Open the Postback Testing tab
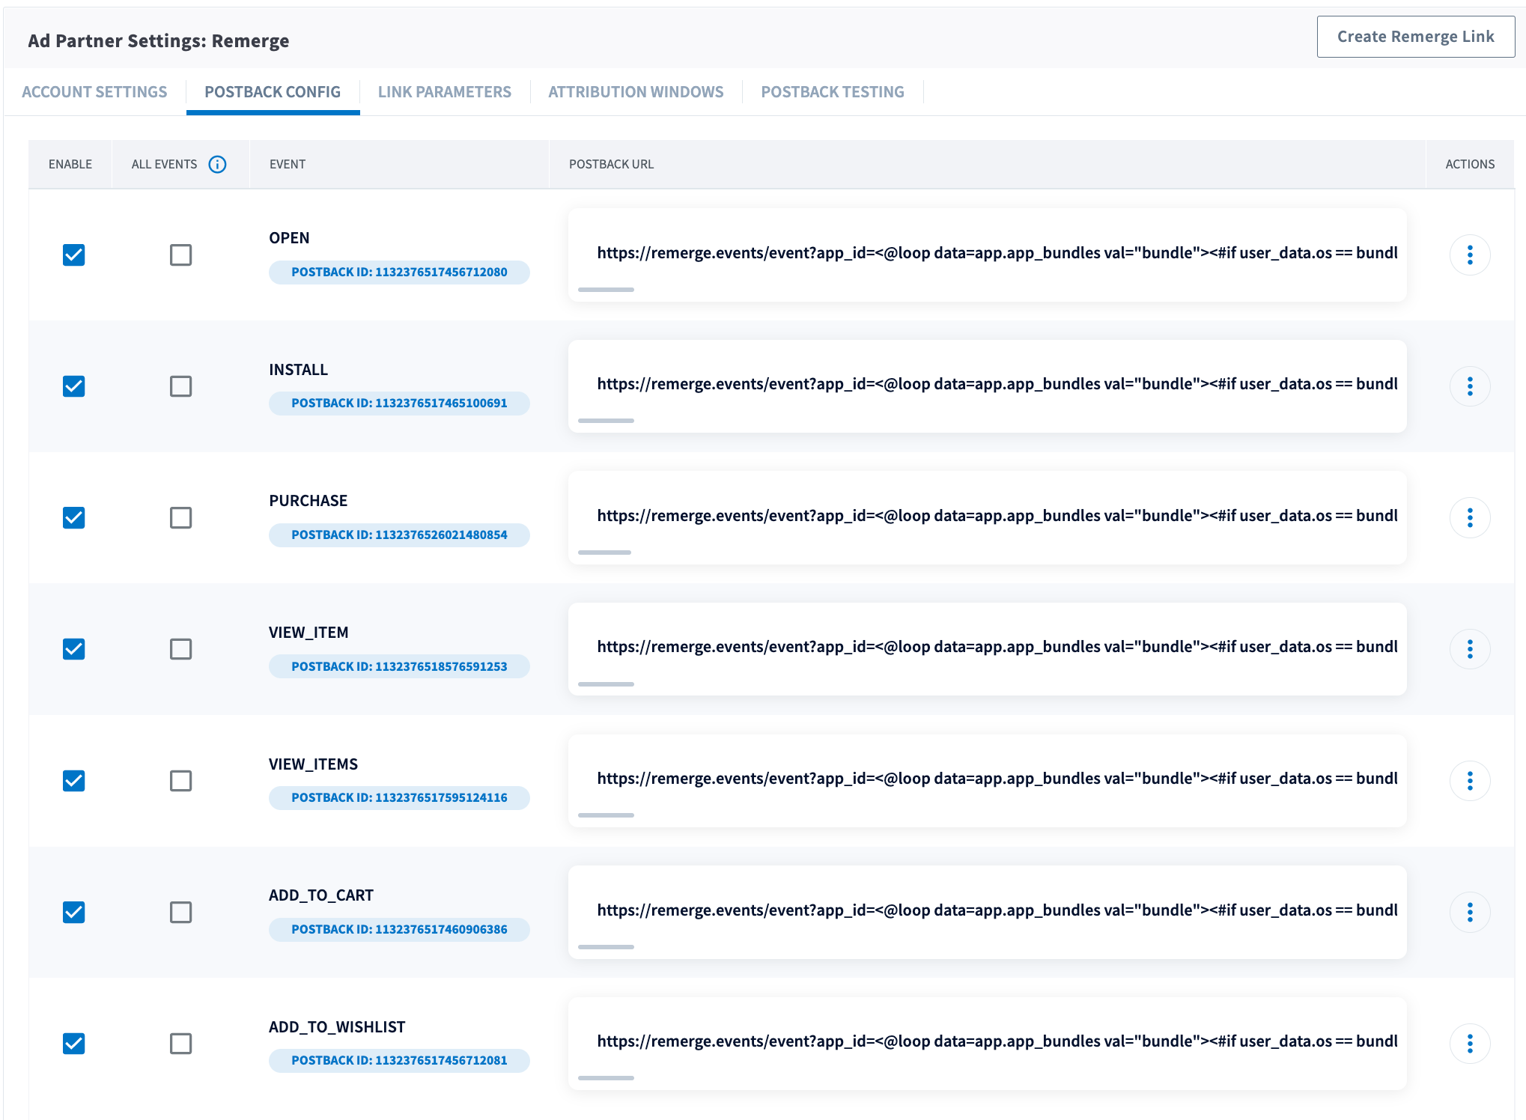Screen dimensions: 1526x1120 (832, 92)
